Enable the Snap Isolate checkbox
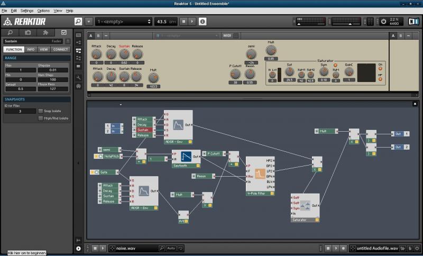This screenshot has height=256, width=423. pyautogui.click(x=41, y=111)
